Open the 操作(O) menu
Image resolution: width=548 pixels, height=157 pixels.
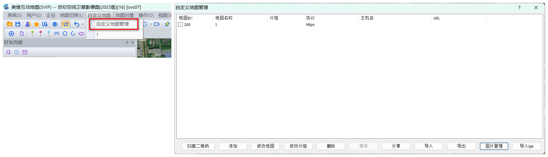click(146, 15)
